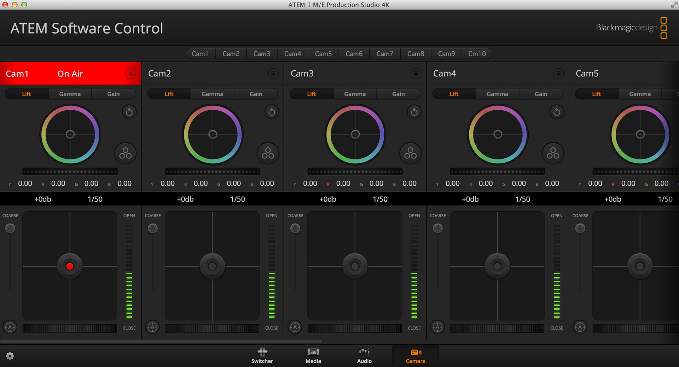Click the Cam2 coarse slider handle
This screenshot has height=367, width=679.
(x=153, y=229)
